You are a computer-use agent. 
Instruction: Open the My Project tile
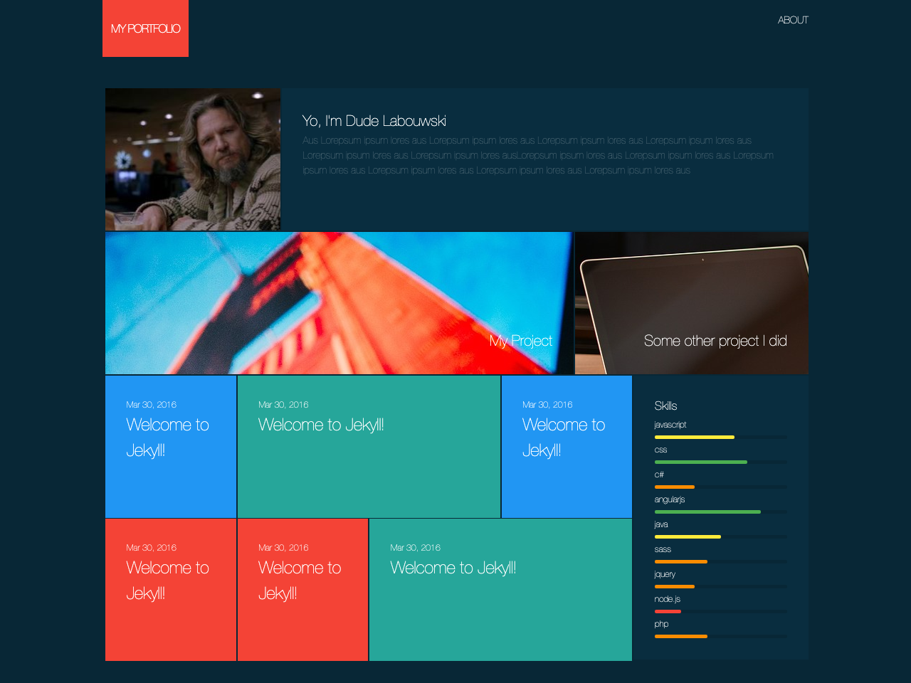pos(339,303)
